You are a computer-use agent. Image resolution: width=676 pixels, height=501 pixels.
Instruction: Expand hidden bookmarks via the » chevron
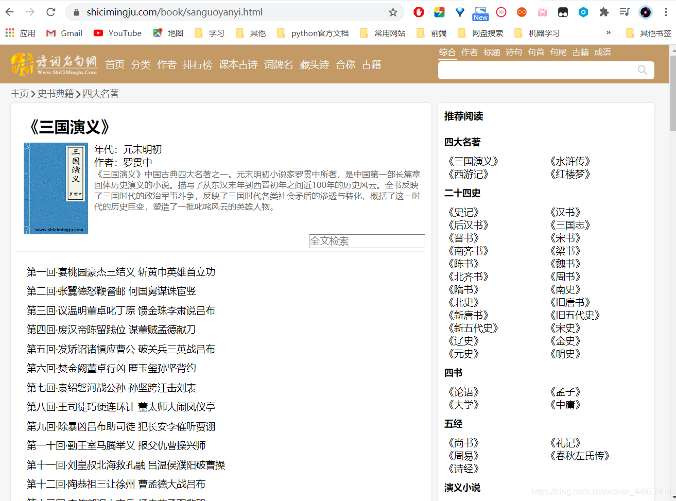click(608, 32)
